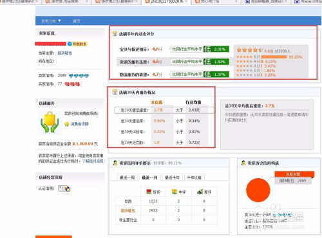Image resolution: width=322 pixels, height=238 pixels.
Task: Select the 卖家的服务态度 rating row
Action: point(175,62)
